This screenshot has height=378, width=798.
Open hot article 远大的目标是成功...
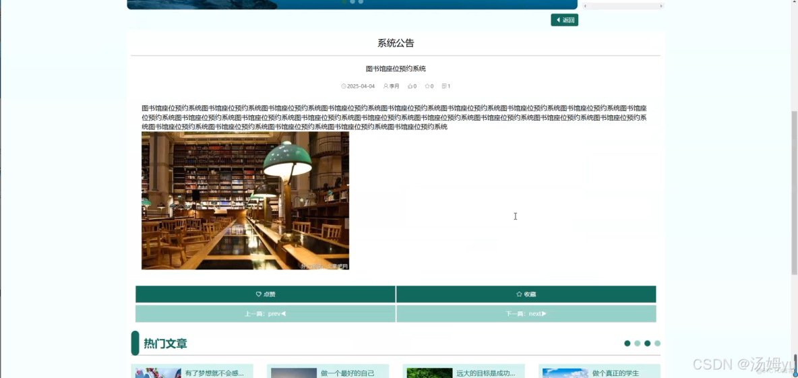[485, 373]
